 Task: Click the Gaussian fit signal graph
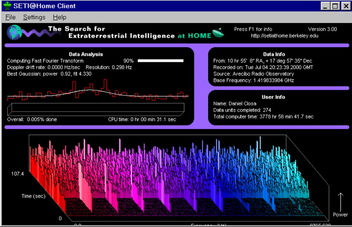tap(98, 90)
